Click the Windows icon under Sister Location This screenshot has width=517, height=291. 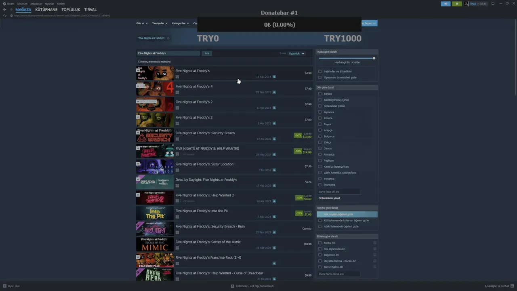(177, 170)
